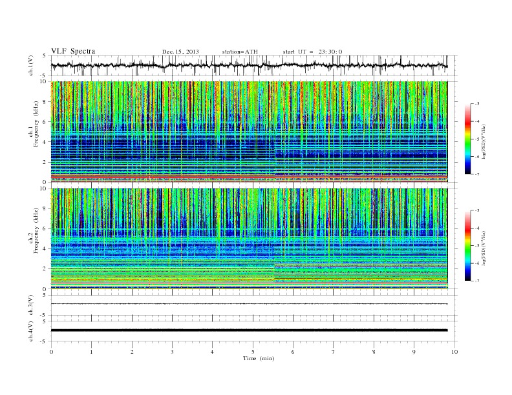The width and height of the screenshot is (512, 395).
Task: Click the "Time (min)" axis label
Action: coord(259,358)
